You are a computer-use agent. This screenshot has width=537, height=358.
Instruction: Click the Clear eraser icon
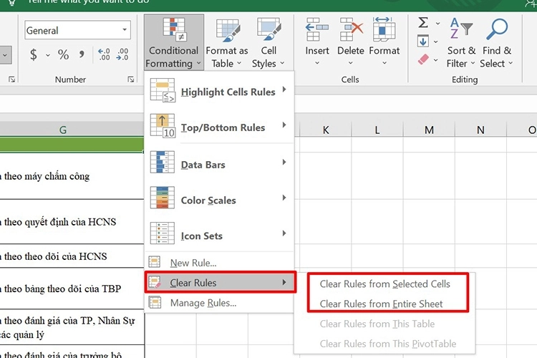point(422,59)
